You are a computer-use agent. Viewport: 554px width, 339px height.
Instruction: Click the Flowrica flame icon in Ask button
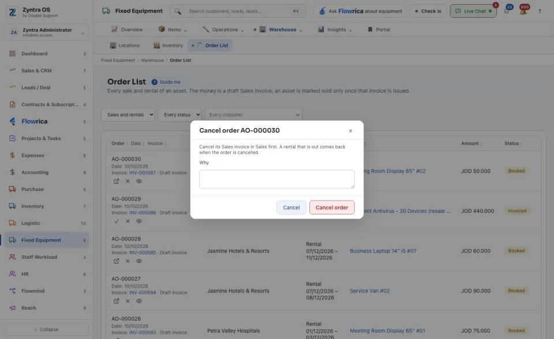point(322,11)
